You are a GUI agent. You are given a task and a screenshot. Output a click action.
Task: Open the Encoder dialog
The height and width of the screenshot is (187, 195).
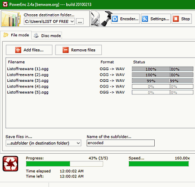click(125, 19)
